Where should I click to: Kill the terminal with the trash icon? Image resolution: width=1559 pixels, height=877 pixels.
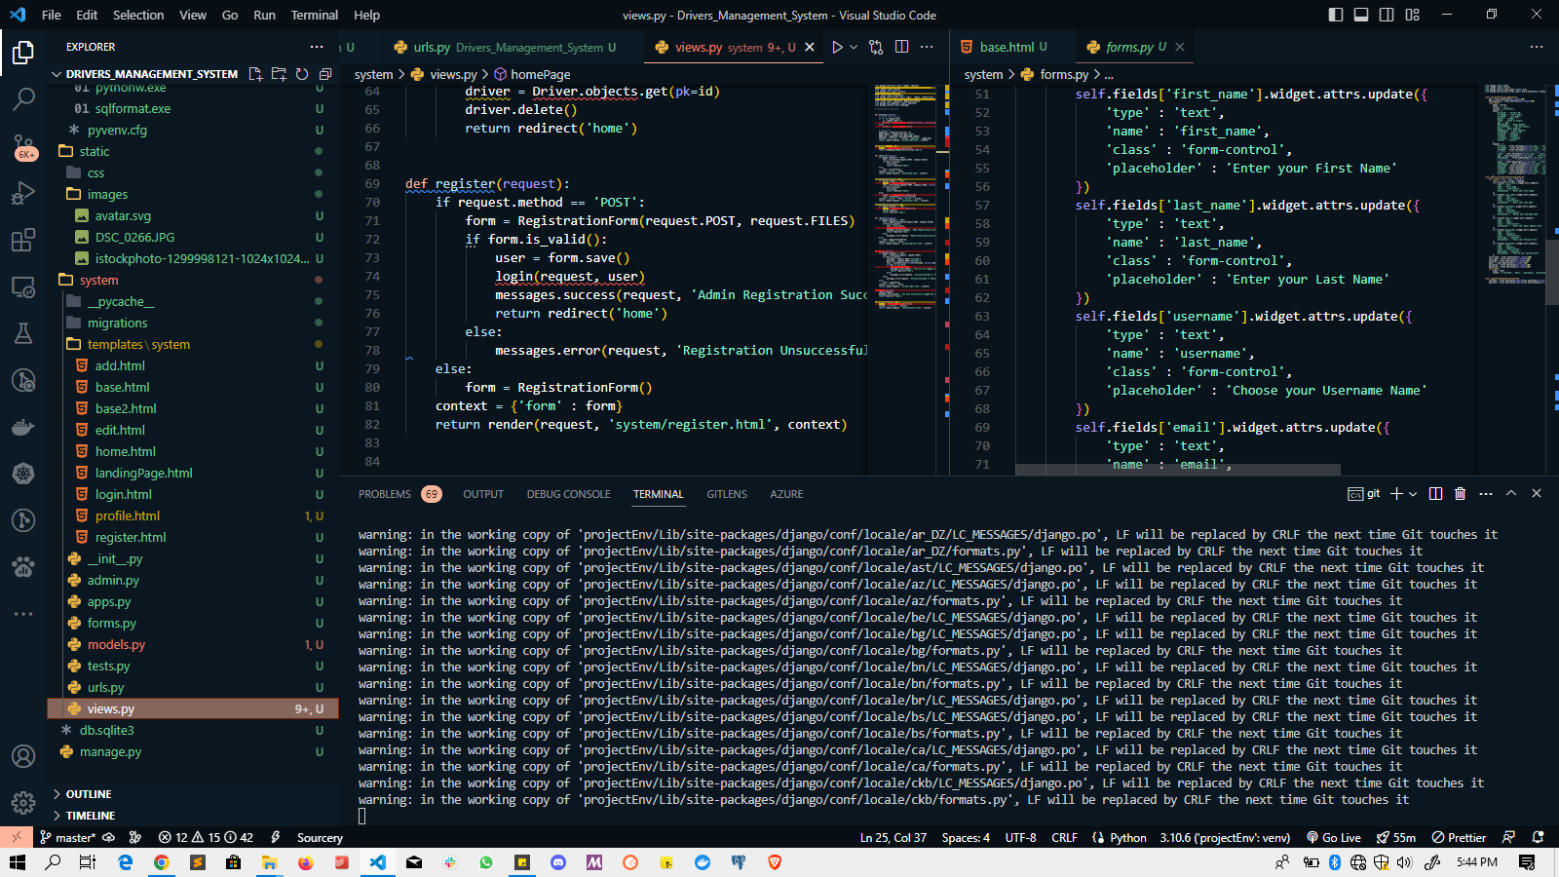point(1460,493)
